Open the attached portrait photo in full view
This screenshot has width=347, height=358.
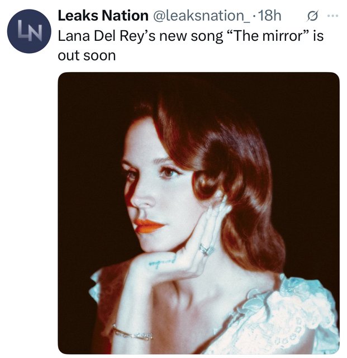(198, 213)
